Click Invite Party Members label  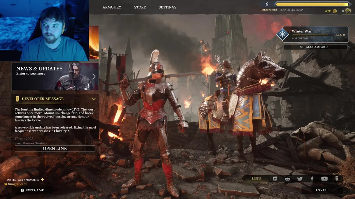(23, 180)
